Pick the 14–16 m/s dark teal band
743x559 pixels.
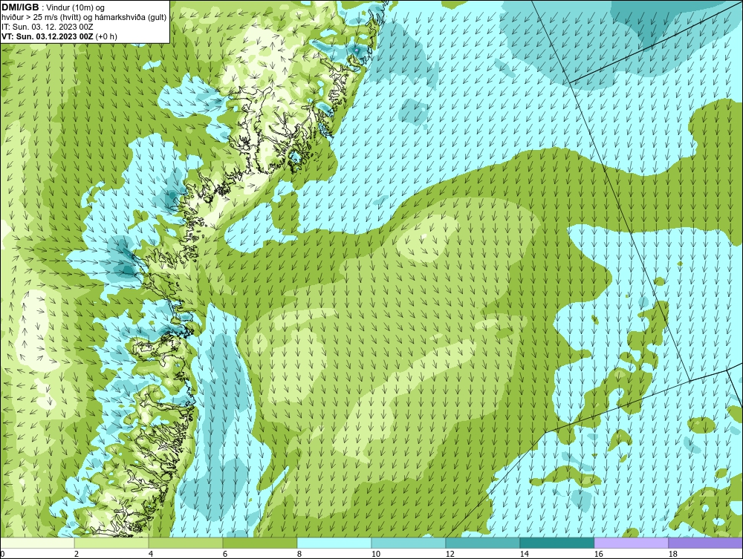click(x=557, y=543)
